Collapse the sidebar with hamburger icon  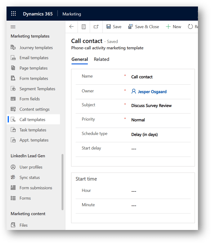click(13, 27)
